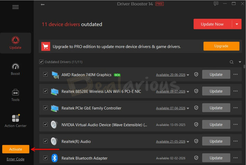Viewport: 246px width, 165px height.
Task: Open more options for Realtek(R) Audio
Action: 235,141
